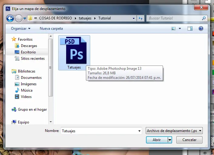Select Grupo en el hogar
Image resolution: width=214 pixels, height=155 pixels.
tap(32, 110)
